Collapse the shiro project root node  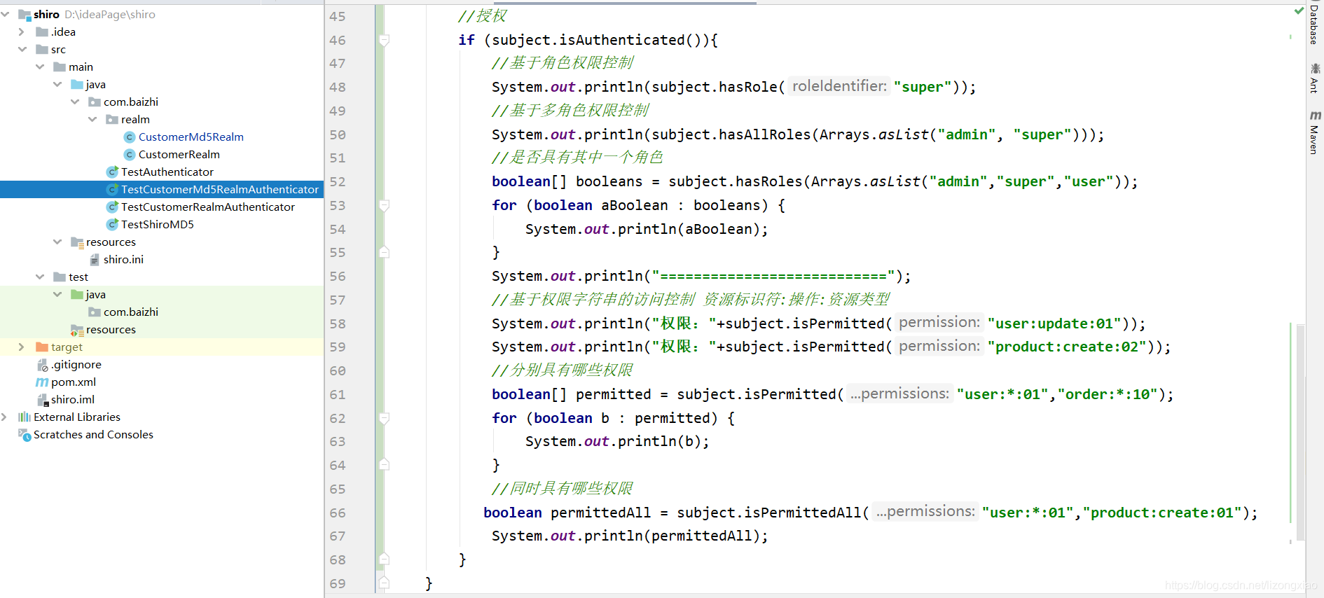pyautogui.click(x=6, y=14)
